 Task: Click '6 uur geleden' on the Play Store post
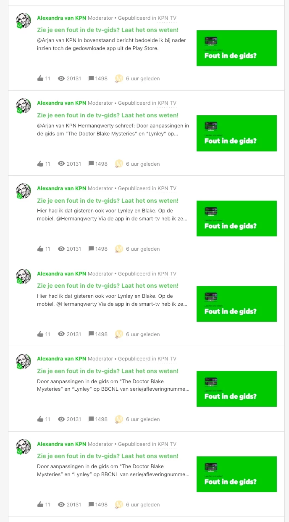143,79
